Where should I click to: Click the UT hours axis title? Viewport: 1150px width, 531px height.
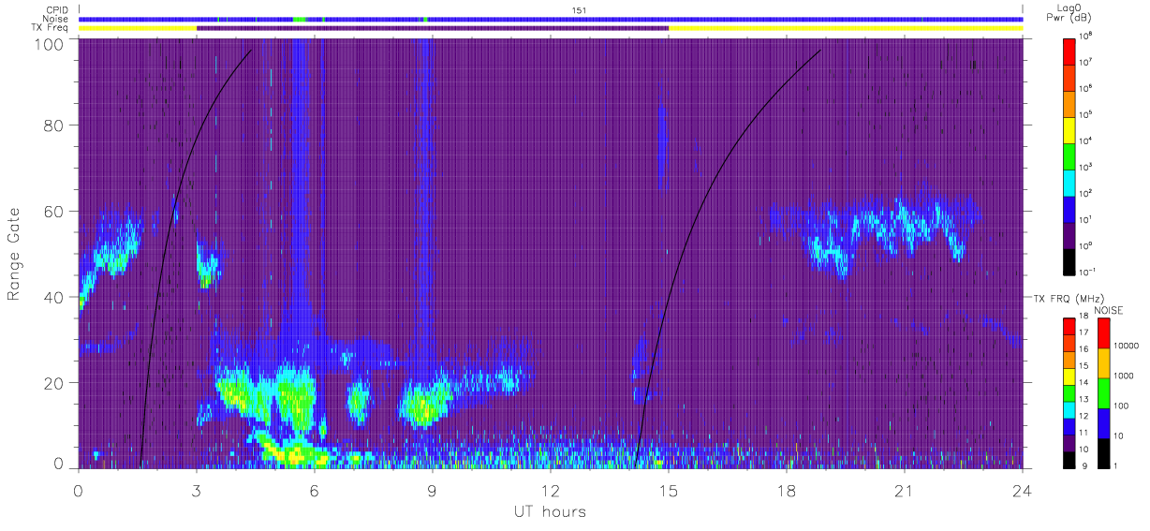point(550,511)
